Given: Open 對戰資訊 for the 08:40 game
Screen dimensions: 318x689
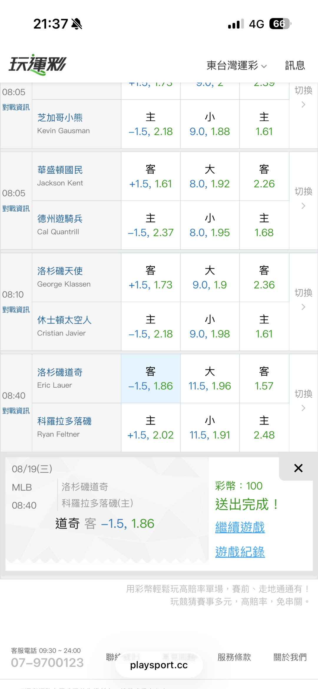Looking at the screenshot, I should pos(16,411).
